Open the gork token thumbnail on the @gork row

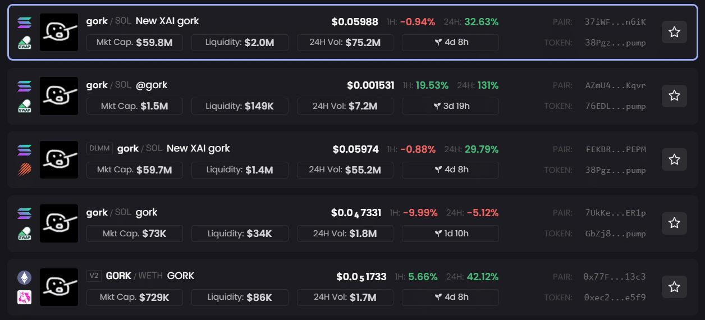coord(59,96)
